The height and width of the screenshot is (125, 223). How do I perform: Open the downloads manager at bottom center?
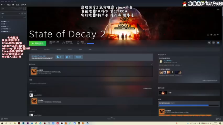click(111, 118)
